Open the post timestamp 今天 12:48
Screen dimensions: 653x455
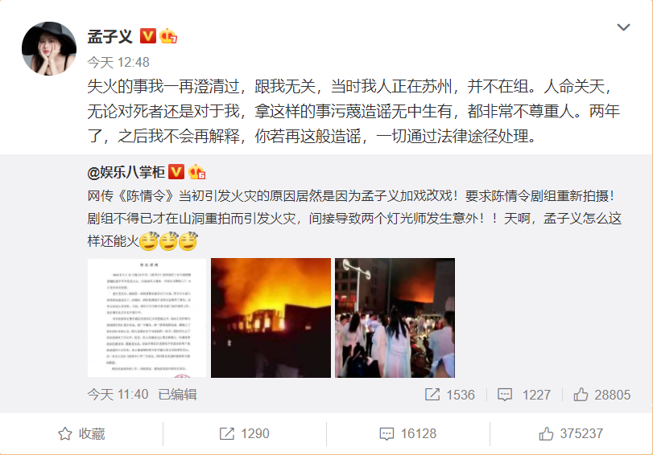tap(118, 63)
